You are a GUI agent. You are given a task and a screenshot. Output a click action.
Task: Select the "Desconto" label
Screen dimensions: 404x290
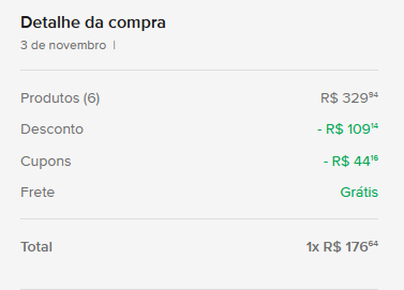(x=52, y=129)
